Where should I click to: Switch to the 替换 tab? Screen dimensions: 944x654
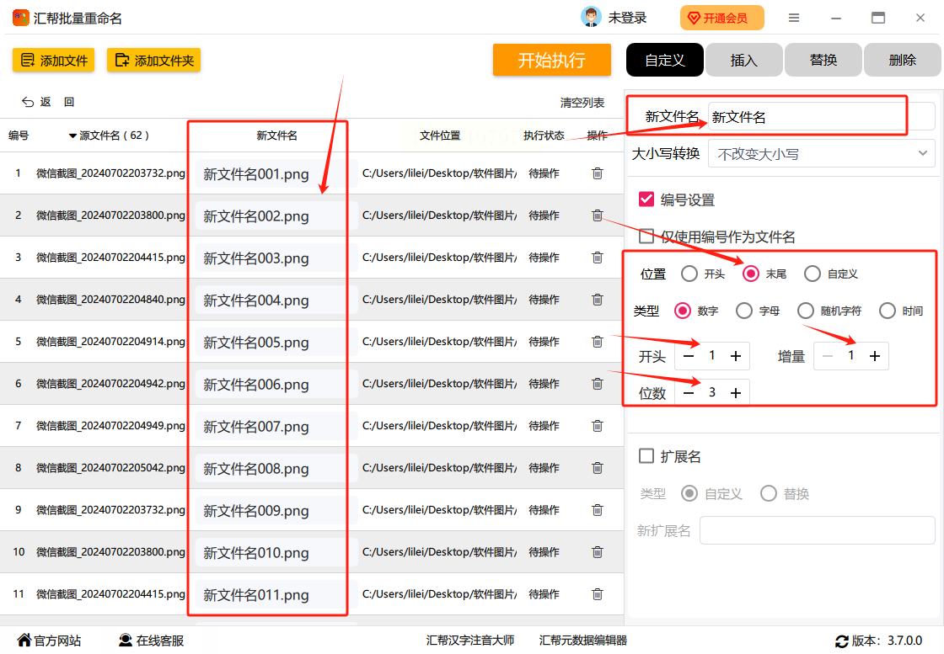click(823, 60)
